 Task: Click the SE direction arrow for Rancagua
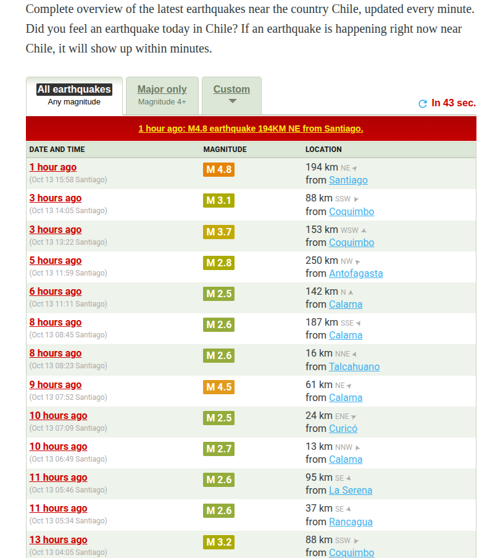point(348,509)
